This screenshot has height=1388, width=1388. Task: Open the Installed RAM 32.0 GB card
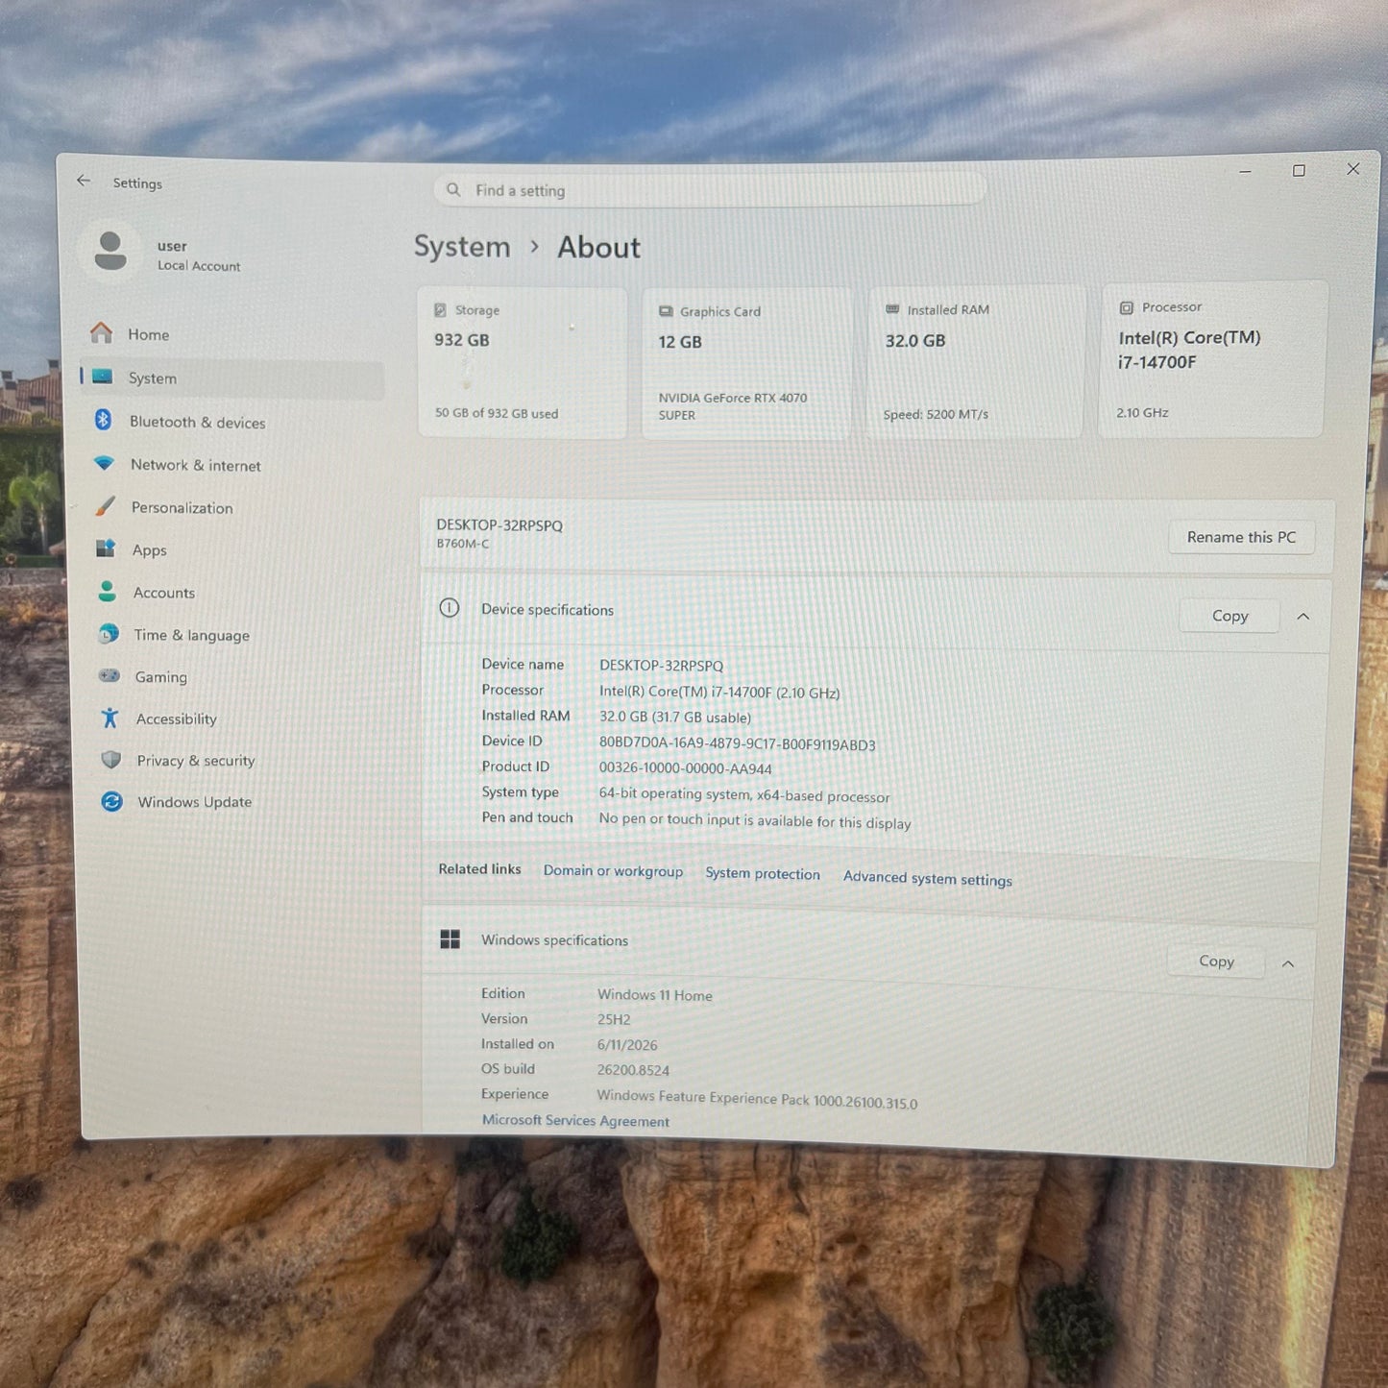975,361
